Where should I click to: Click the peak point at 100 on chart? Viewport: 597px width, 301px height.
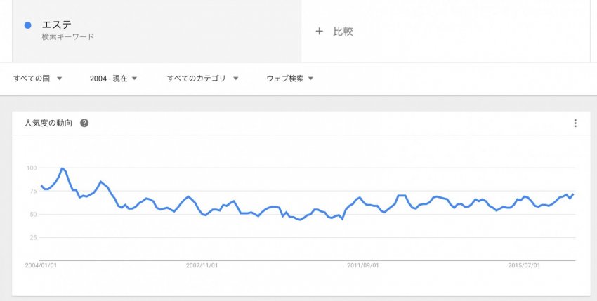[62, 168]
